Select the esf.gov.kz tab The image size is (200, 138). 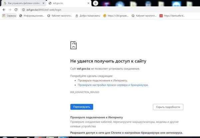click(x=69, y=3)
